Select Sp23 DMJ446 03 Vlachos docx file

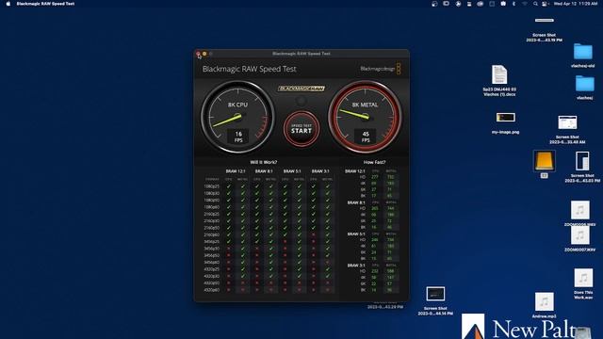[x=499, y=80]
